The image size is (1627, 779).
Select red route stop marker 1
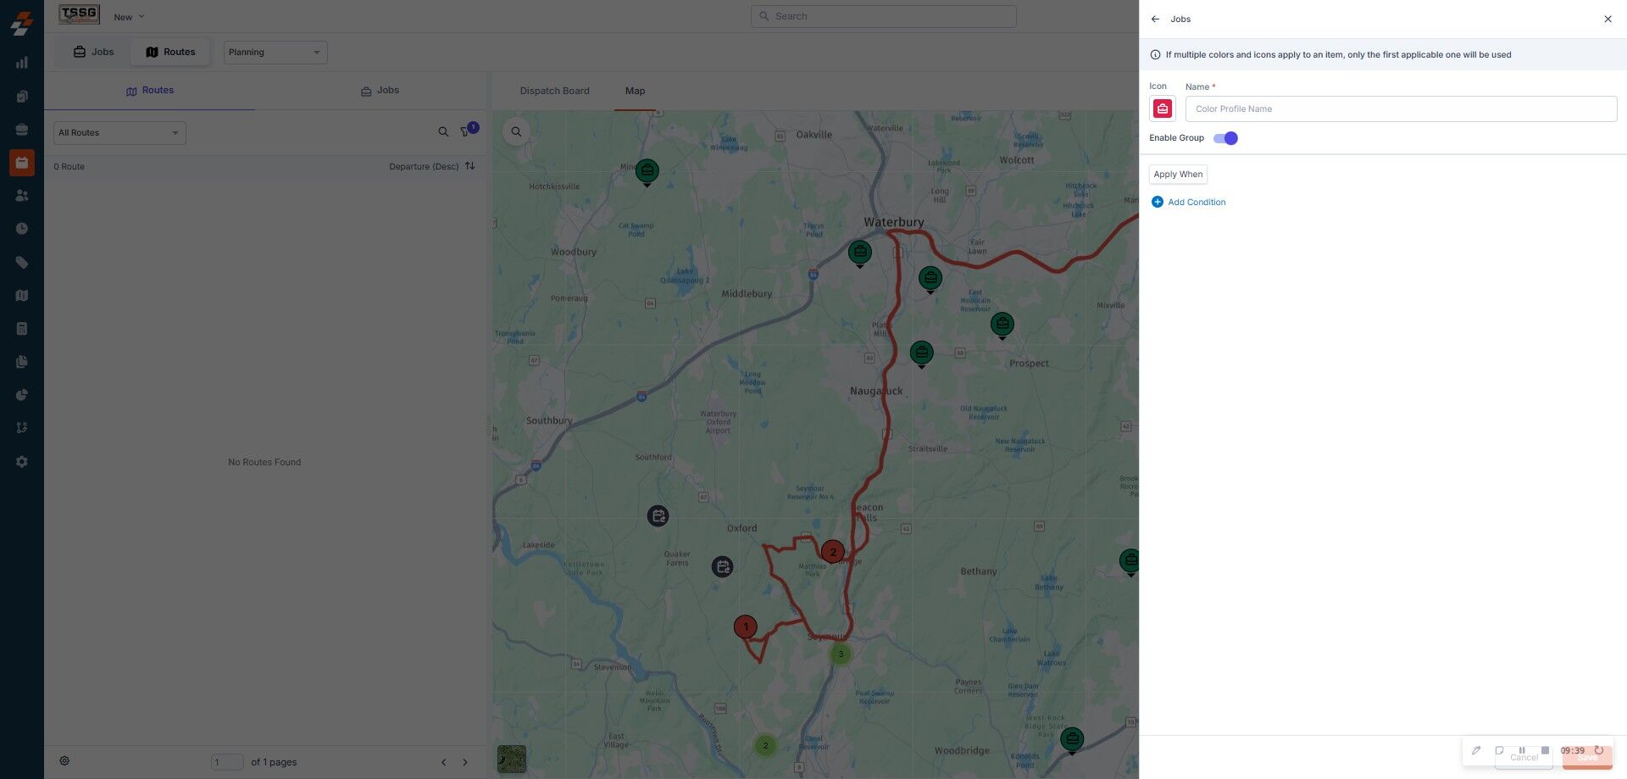coord(746,627)
